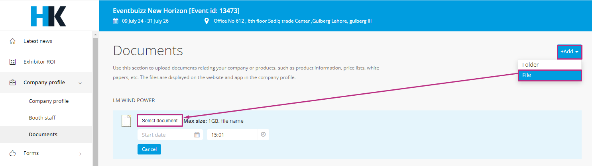Open the calendar picker in Start date

pyautogui.click(x=197, y=135)
